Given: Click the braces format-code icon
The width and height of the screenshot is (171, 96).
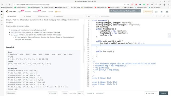Looking at the screenshot, I should 157,16.
